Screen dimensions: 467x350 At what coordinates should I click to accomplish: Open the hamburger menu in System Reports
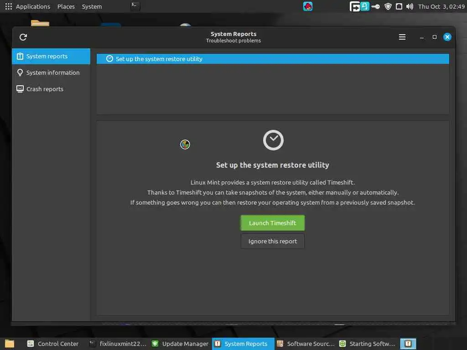click(402, 37)
